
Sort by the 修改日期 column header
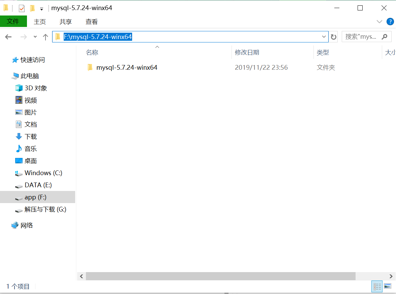[247, 53]
